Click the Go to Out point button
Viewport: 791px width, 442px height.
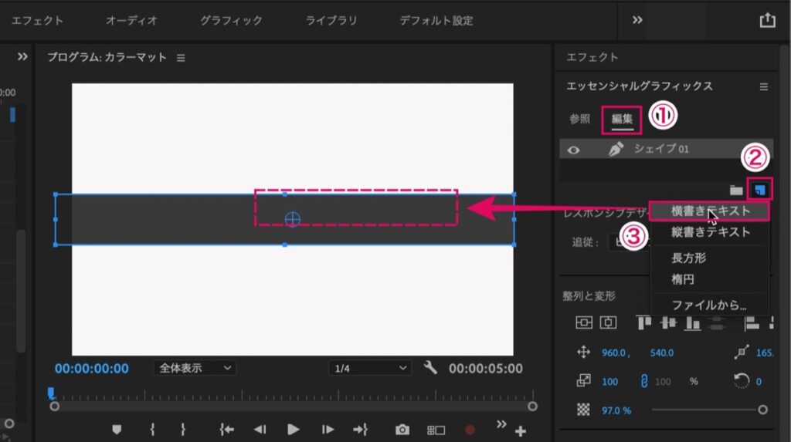360,430
